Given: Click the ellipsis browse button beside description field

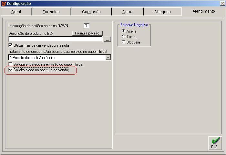Looking at the screenshot, I should click(x=108, y=39).
